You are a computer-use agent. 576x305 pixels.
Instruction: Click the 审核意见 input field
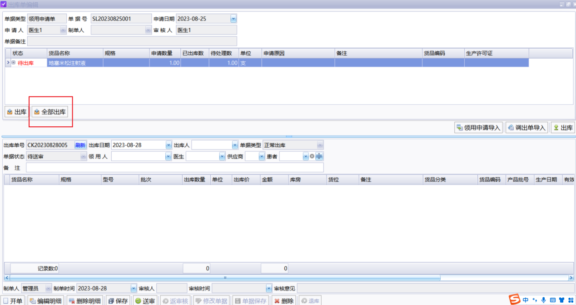(x=435, y=288)
